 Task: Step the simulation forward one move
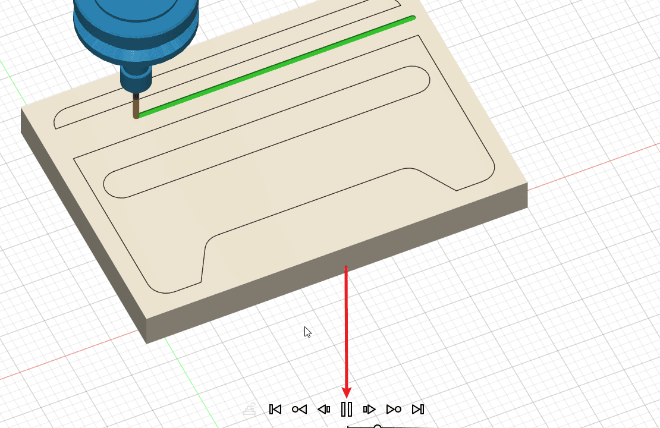tap(369, 409)
